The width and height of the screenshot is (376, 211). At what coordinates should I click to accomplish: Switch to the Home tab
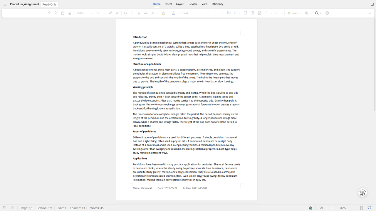click(157, 4)
